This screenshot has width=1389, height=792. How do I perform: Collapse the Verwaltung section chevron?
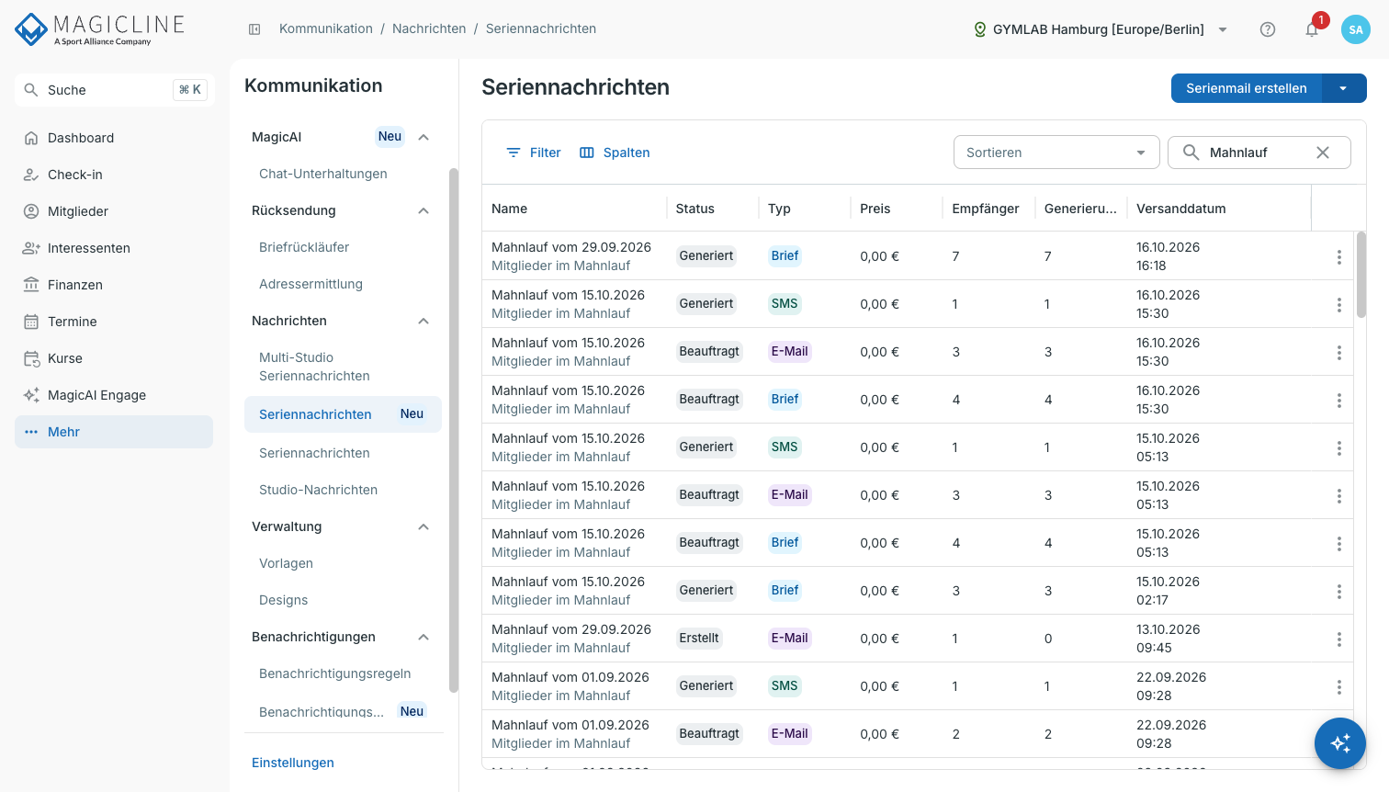[x=423, y=526]
